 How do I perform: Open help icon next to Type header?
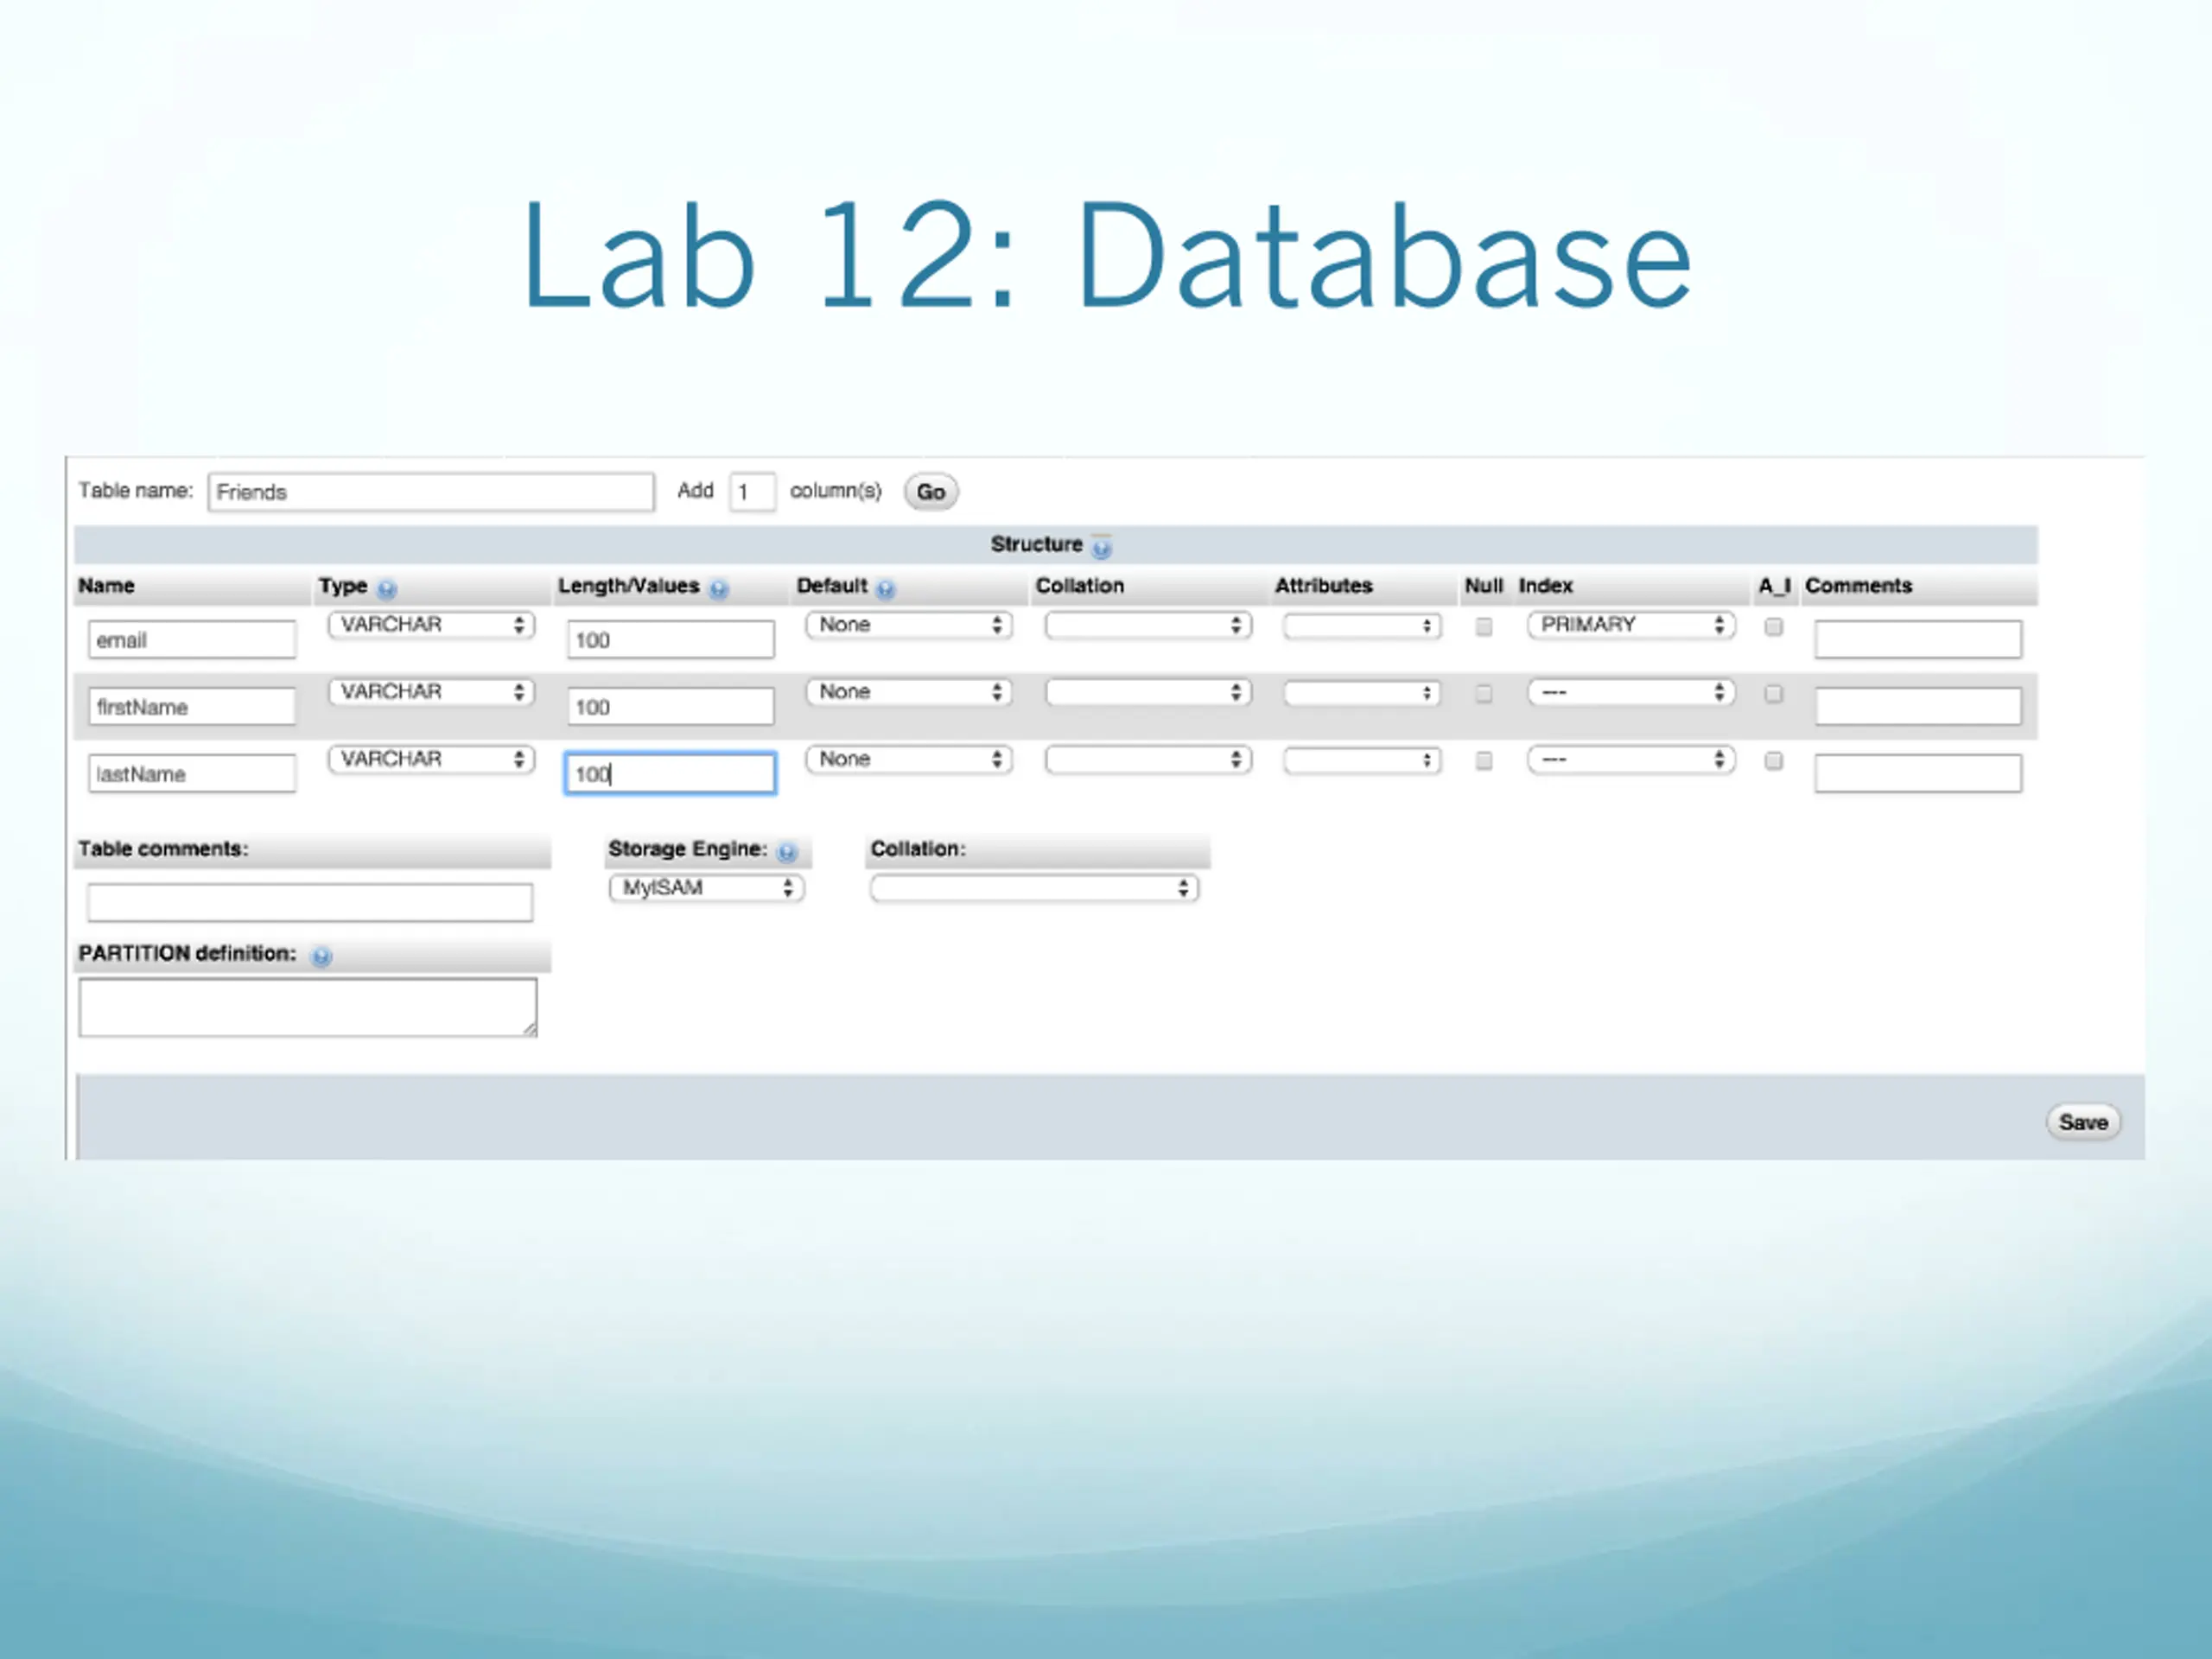click(x=387, y=589)
